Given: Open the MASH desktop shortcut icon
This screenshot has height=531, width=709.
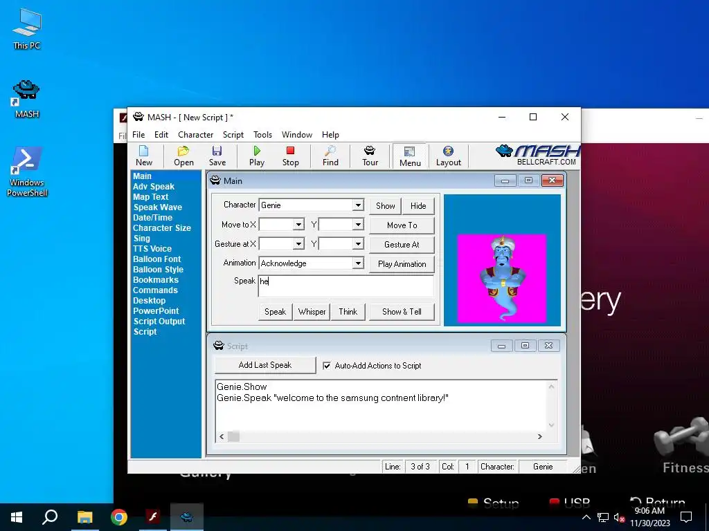Looking at the screenshot, I should 26,99.
